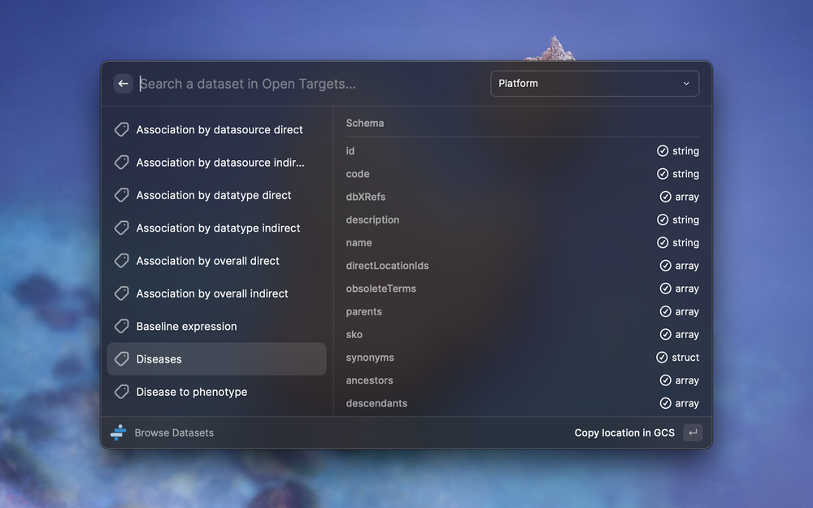Click the tag icon beside Diseases
The image size is (813, 508).
122,359
